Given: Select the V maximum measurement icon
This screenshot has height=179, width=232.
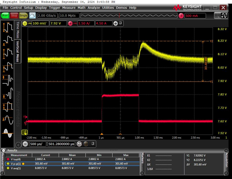Looking at the screenshot, I should 8,54.
